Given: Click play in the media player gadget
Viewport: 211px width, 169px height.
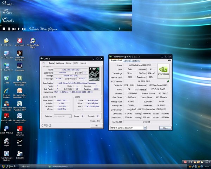Looking at the screenshot, I should [x=19, y=29].
